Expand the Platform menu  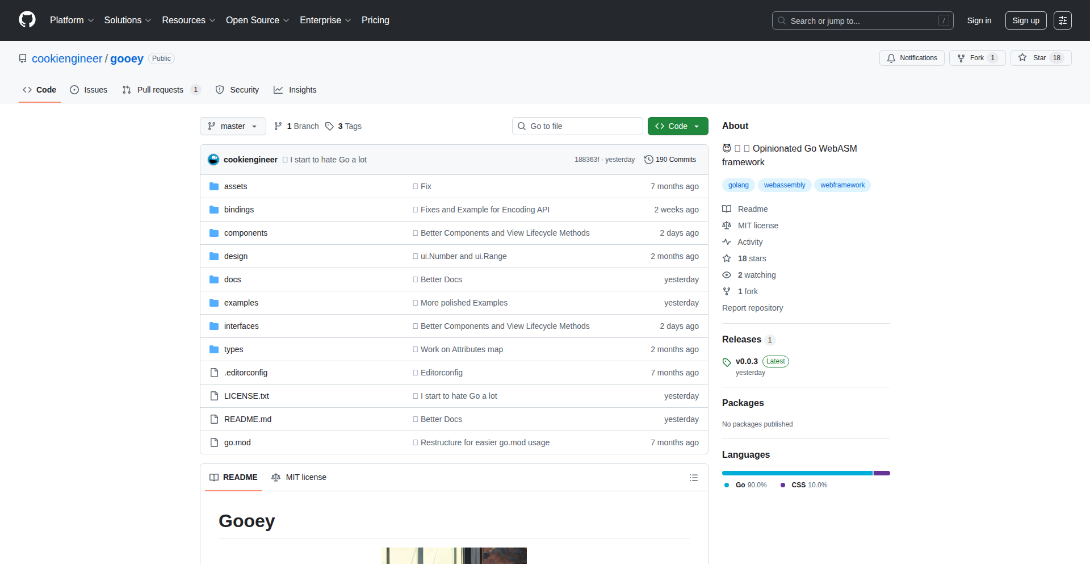pos(72,20)
